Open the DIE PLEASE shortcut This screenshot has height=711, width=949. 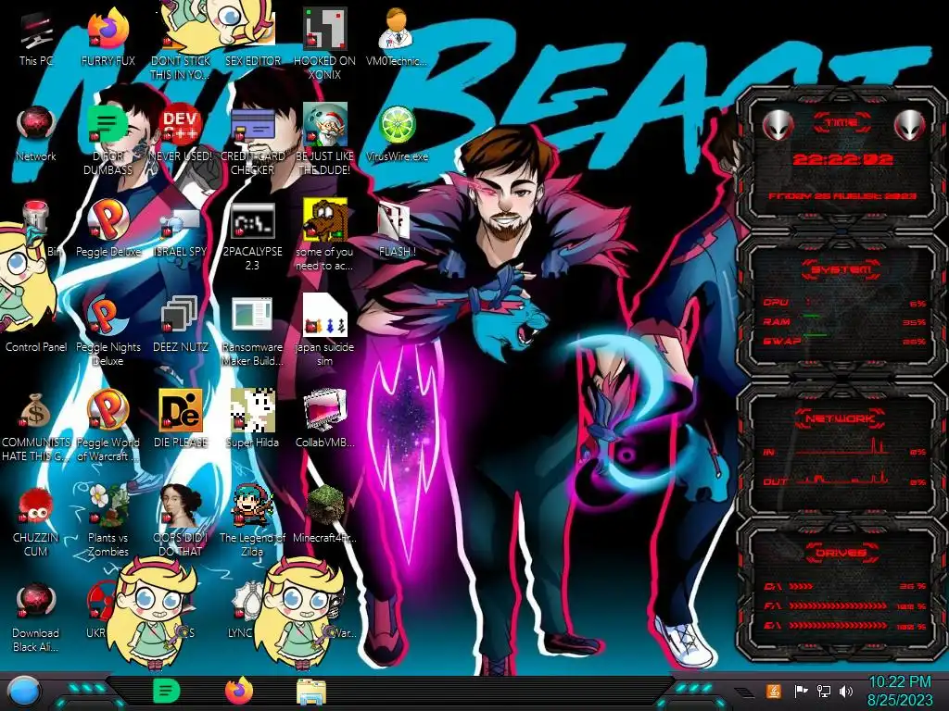click(x=181, y=411)
